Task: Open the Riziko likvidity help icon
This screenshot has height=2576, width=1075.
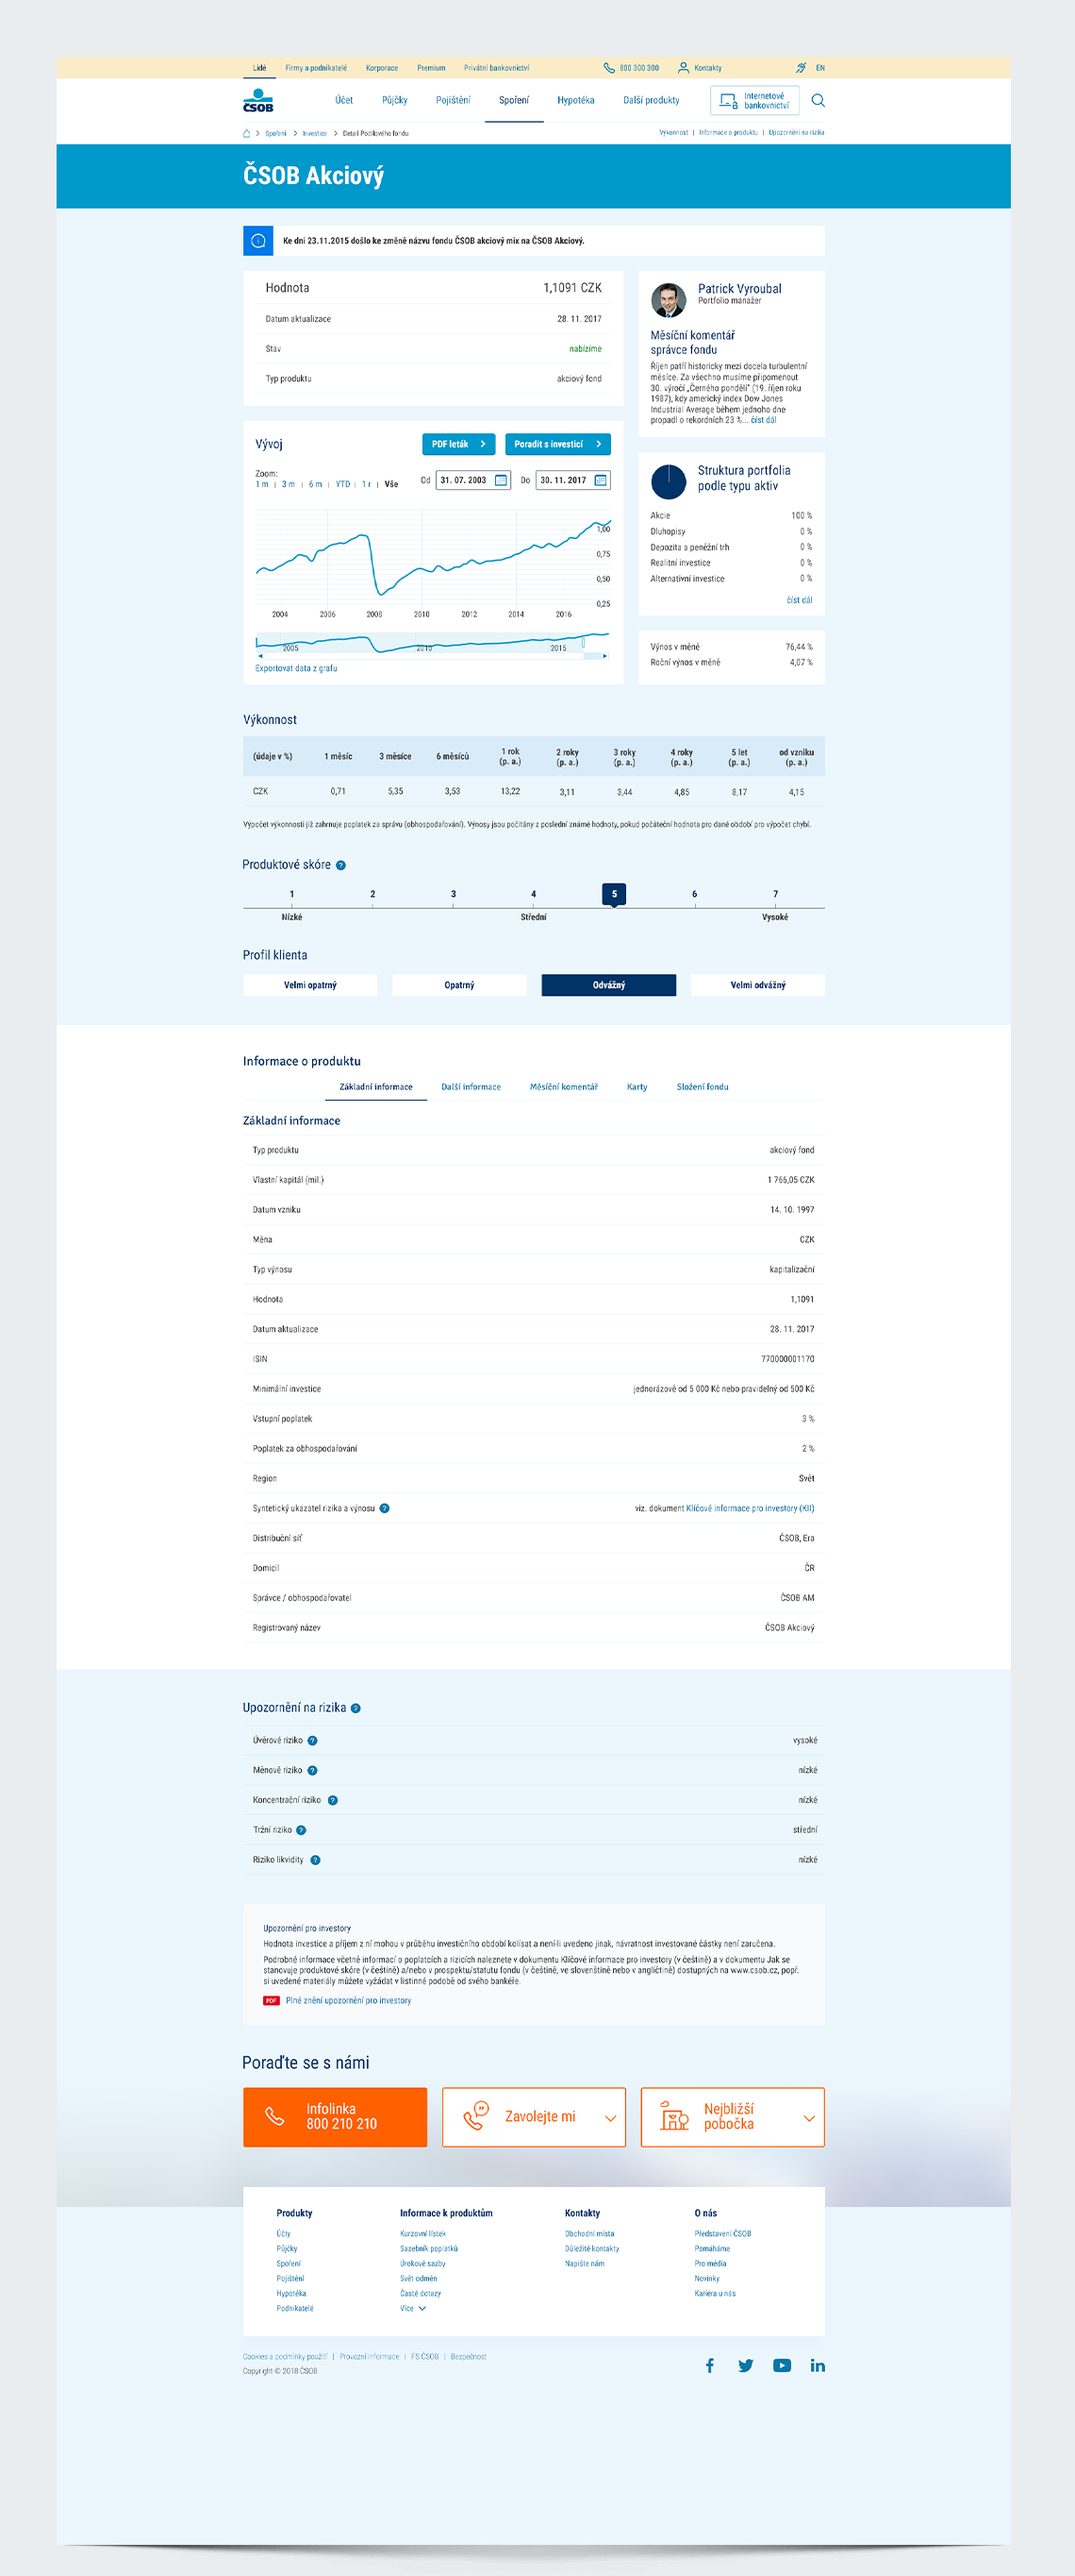Action: pyautogui.click(x=315, y=1860)
